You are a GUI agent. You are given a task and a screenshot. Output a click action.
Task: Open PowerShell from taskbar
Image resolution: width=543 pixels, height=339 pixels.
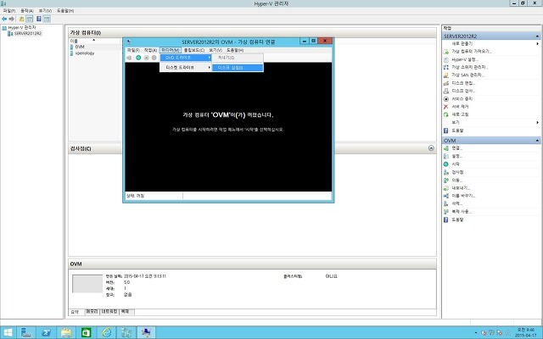click(46, 332)
